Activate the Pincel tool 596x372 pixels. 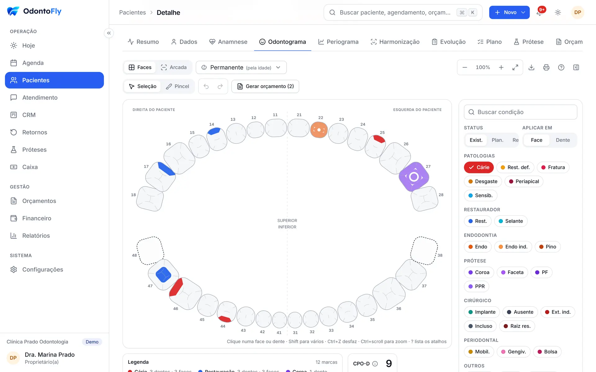pyautogui.click(x=178, y=86)
